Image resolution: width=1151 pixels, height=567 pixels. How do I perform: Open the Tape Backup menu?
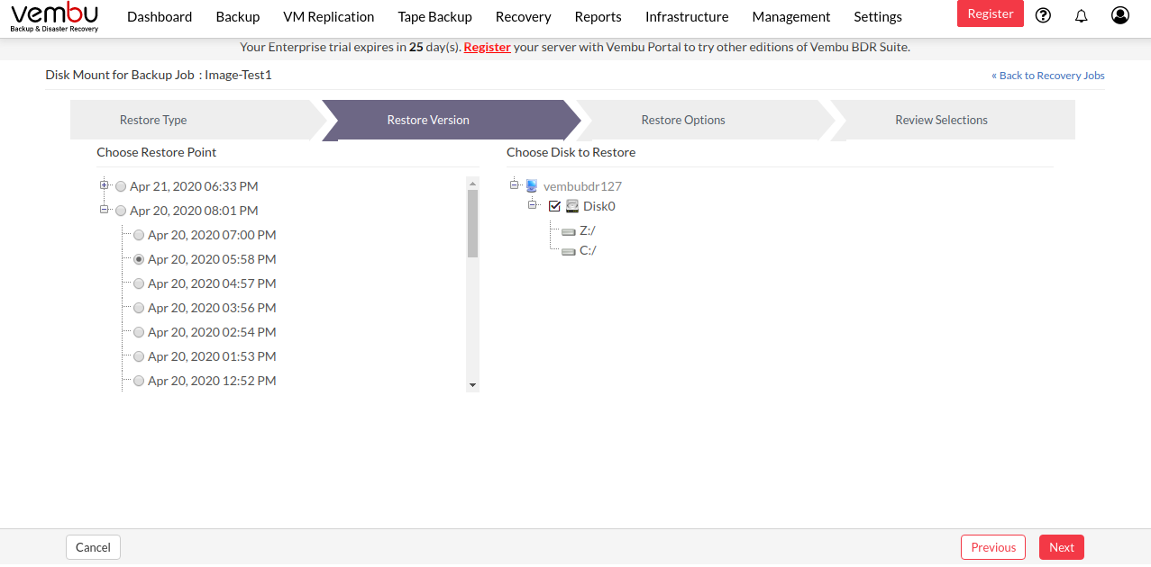click(x=435, y=16)
